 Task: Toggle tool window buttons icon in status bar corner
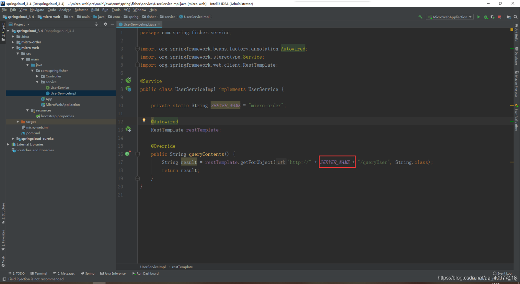tap(4, 279)
